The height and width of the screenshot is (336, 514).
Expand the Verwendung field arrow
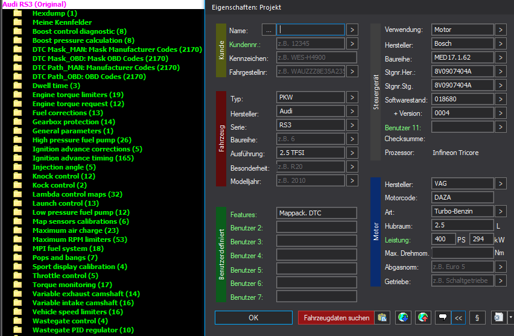pos(501,30)
